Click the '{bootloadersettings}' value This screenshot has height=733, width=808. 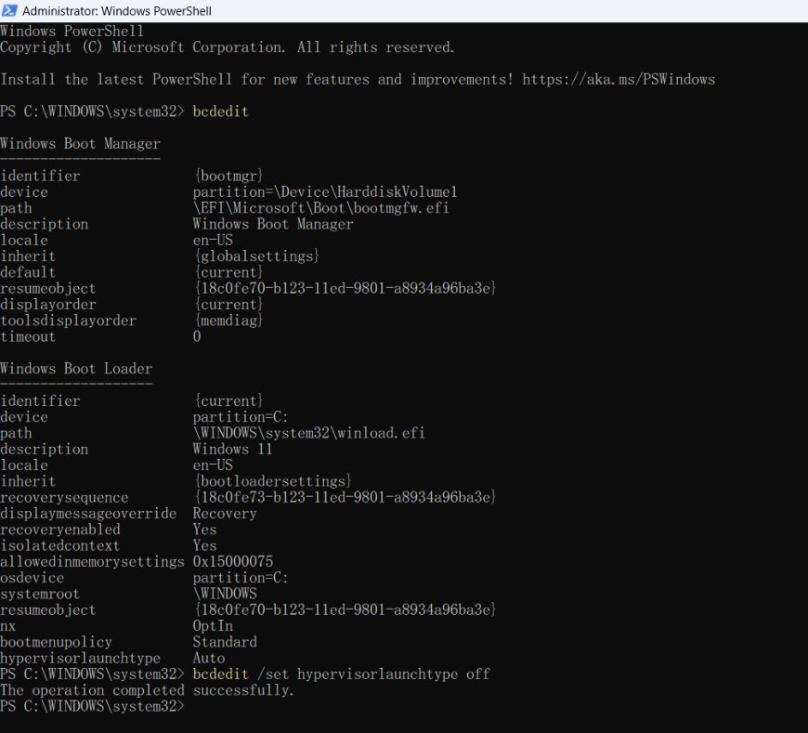pos(273,481)
